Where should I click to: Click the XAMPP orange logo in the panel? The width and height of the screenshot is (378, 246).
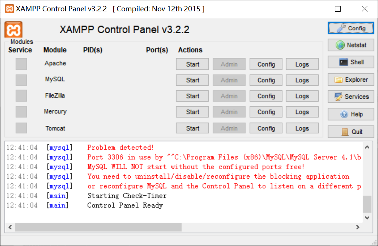coord(14,29)
